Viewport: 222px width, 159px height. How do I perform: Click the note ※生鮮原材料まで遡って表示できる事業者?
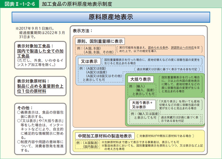pos(140,142)
